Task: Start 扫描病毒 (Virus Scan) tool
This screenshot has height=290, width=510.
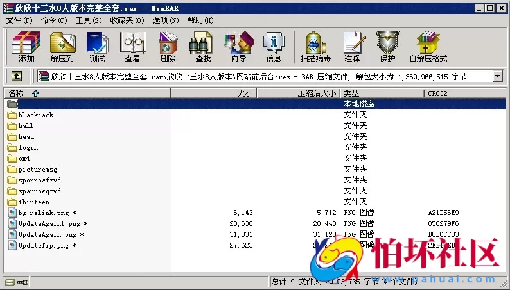Action: point(315,47)
